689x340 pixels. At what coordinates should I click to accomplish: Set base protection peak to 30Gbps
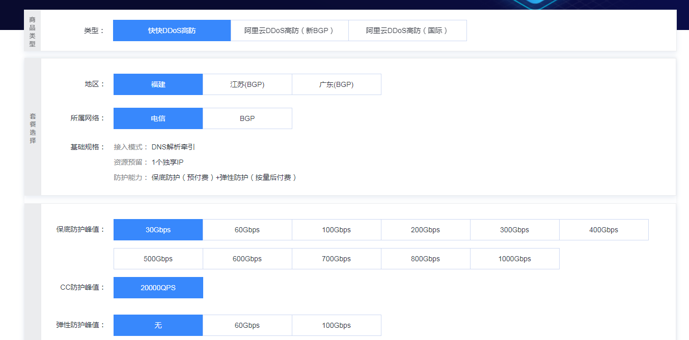(158, 230)
